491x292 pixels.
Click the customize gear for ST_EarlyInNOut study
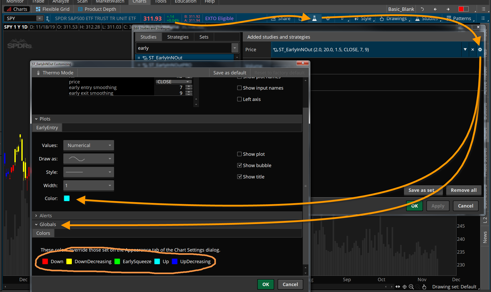[480, 49]
